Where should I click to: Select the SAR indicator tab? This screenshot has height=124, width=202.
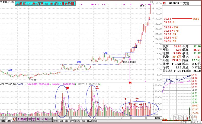[95, 121]
